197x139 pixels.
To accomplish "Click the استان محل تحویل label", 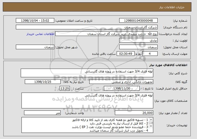I will [x=175, y=47].
